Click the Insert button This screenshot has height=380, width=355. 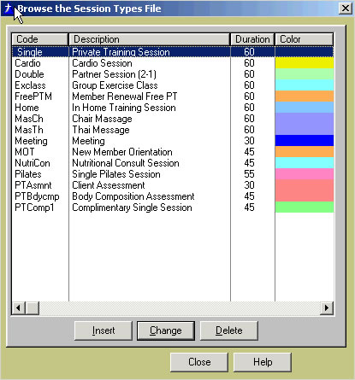(104, 330)
